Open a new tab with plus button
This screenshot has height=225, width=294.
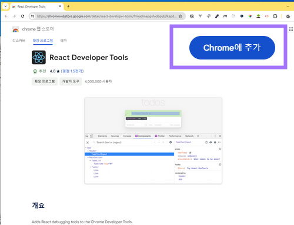point(68,6)
